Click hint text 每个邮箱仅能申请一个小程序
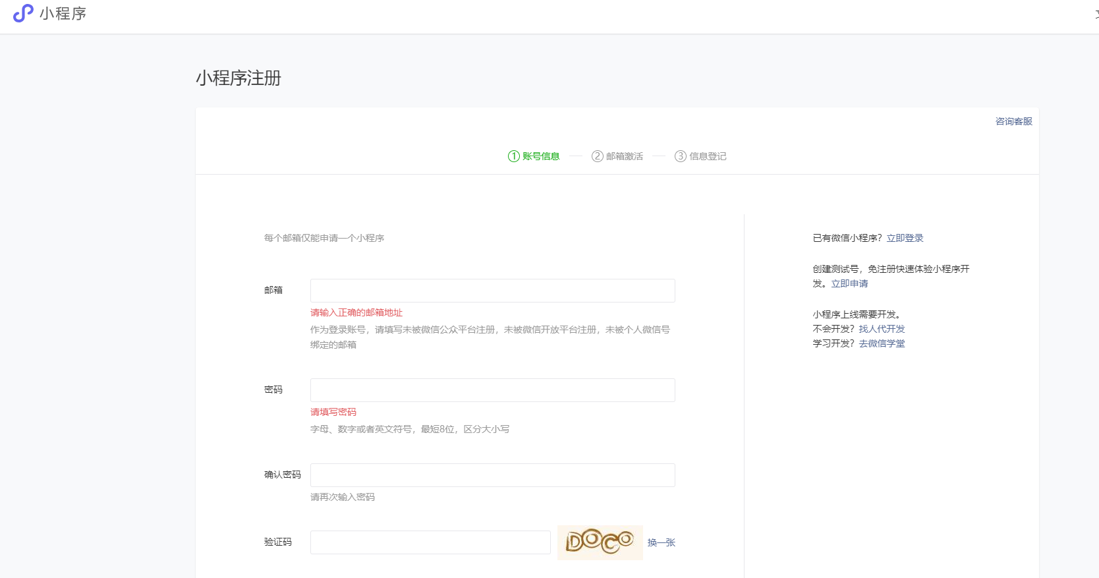This screenshot has height=578, width=1099. point(324,238)
